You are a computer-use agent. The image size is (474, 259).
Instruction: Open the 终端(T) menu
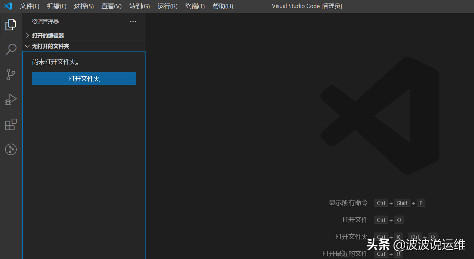195,6
